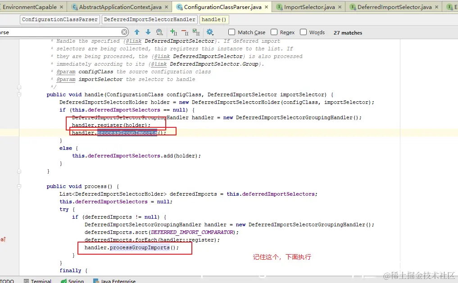The height and width of the screenshot is (283, 458).
Task: Collapse the process method fold marker
Action: click(x=19, y=186)
